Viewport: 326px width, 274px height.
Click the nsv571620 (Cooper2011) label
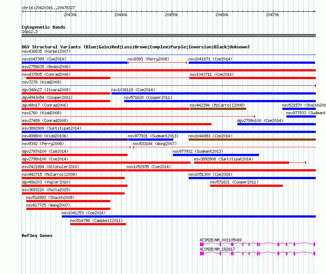pos(148,97)
